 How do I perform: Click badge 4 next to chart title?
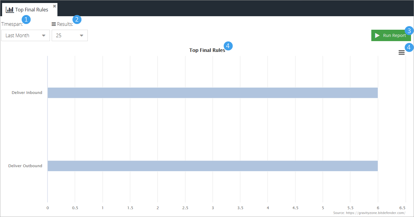[x=228, y=46]
